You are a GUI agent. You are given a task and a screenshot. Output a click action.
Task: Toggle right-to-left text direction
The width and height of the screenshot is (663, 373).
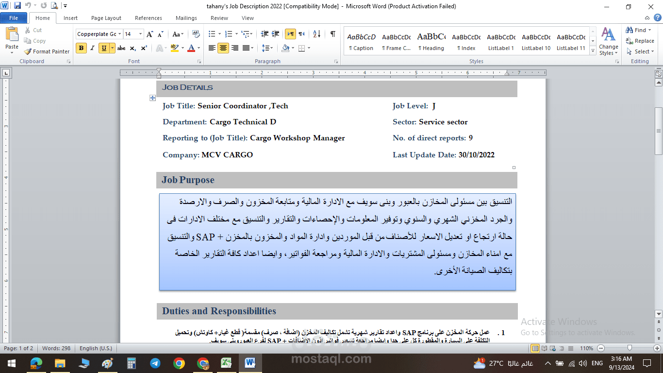click(x=301, y=34)
